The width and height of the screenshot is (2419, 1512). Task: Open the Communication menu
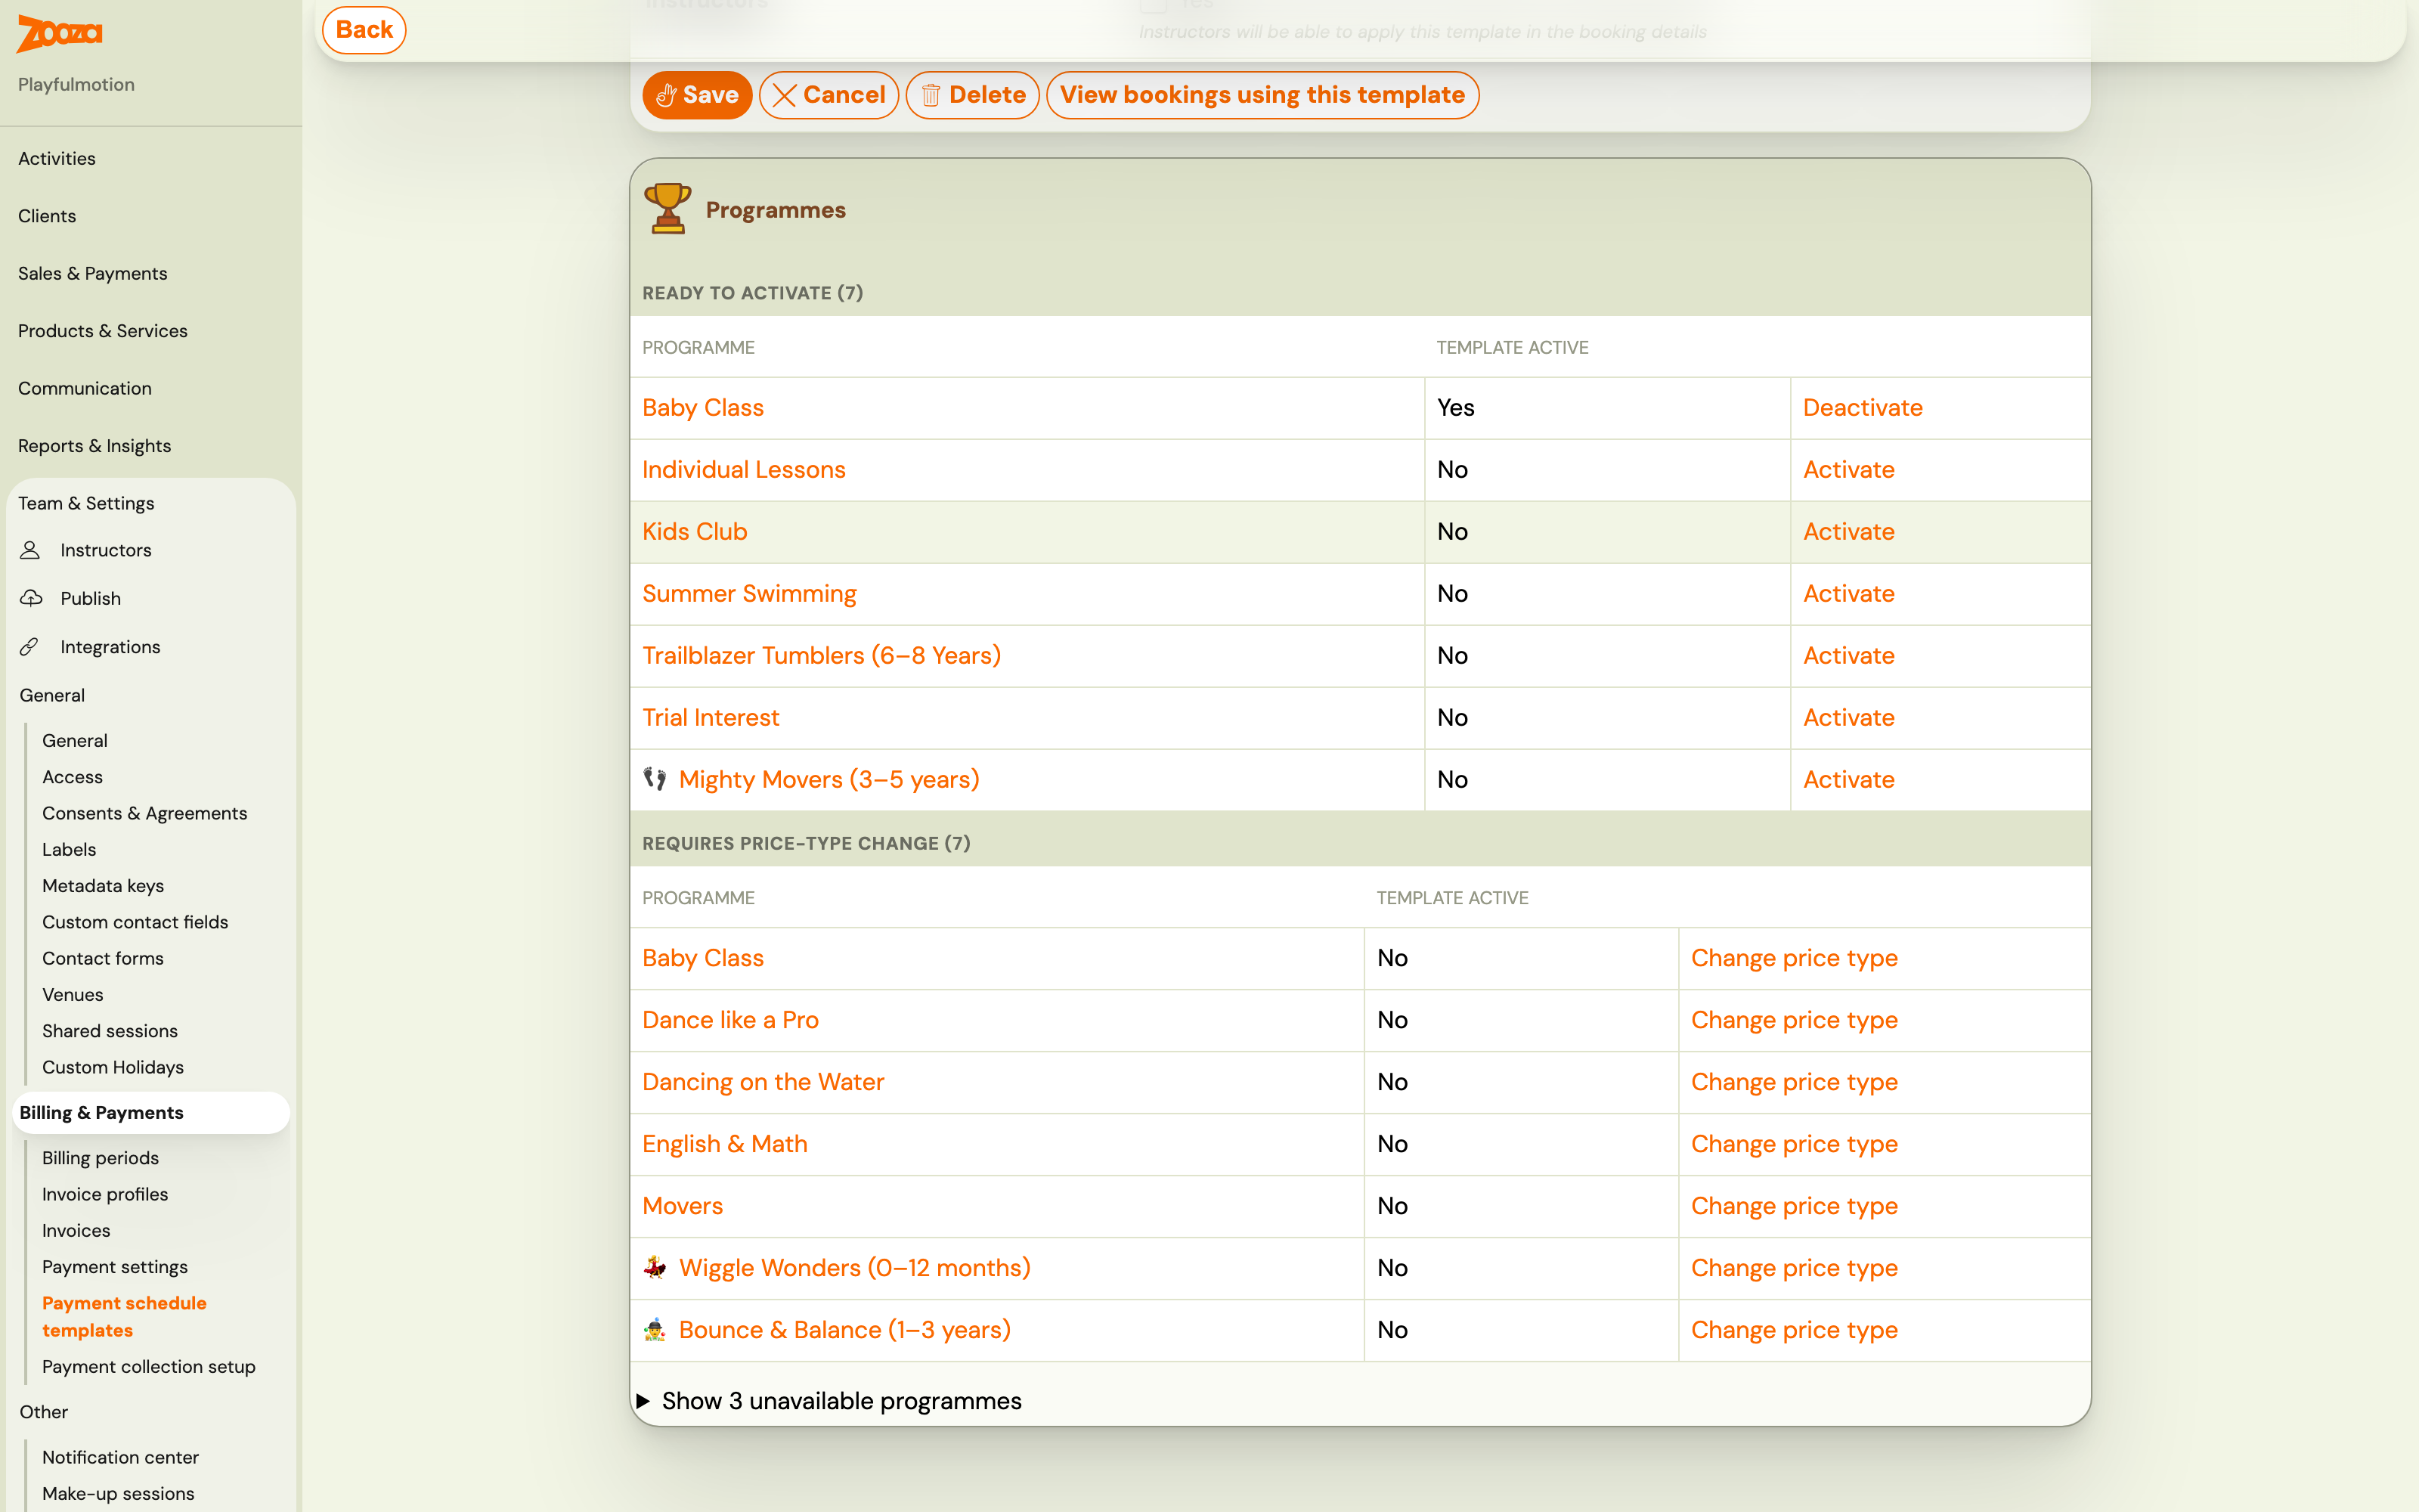[x=85, y=388]
